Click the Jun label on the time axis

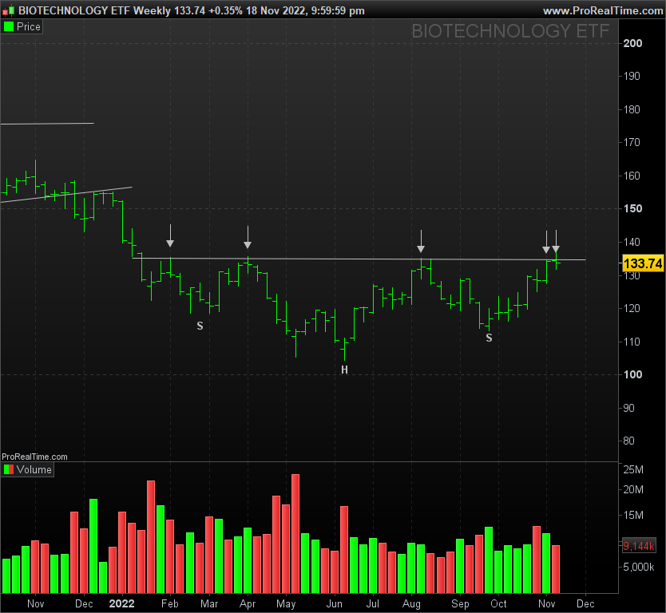click(x=335, y=603)
